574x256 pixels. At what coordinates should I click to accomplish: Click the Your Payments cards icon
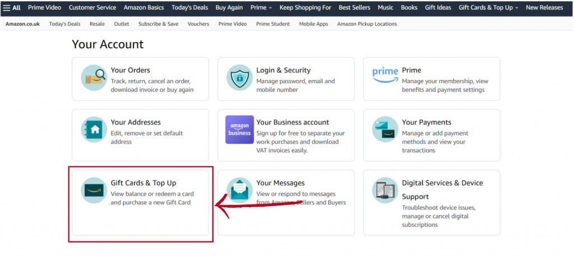[385, 129]
